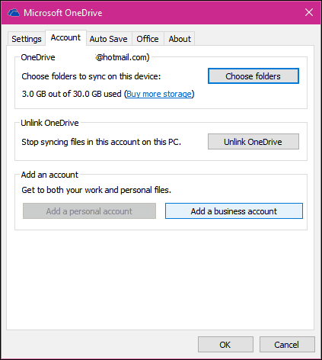
Task: Click Add a business account
Action: (x=234, y=211)
